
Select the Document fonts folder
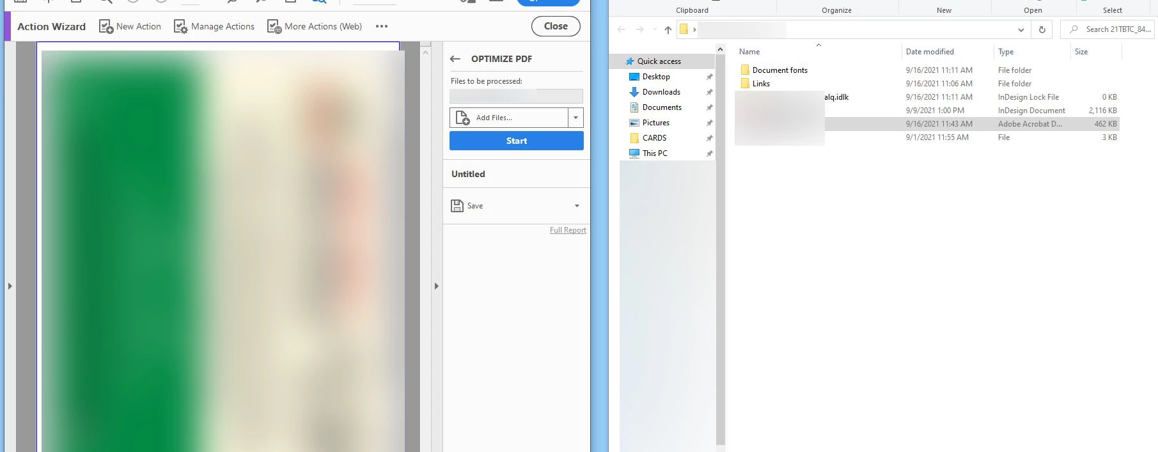point(779,70)
